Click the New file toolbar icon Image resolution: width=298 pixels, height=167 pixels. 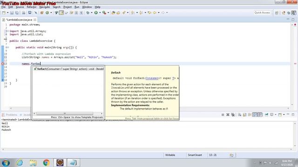point(4,13)
